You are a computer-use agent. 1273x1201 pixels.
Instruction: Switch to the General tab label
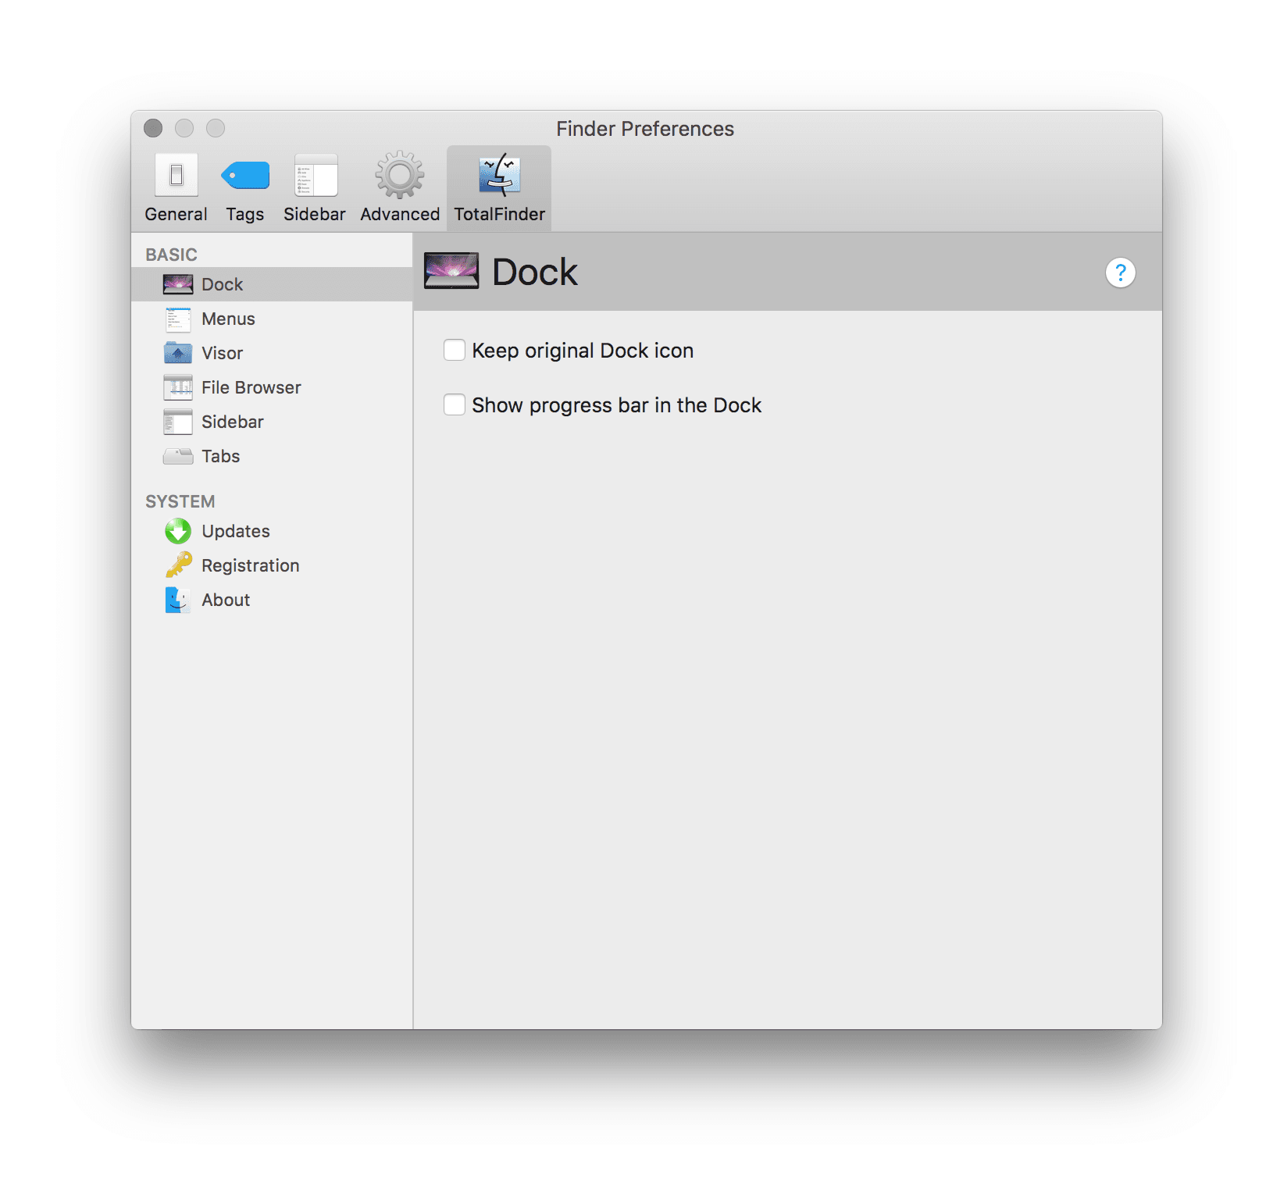(x=176, y=214)
